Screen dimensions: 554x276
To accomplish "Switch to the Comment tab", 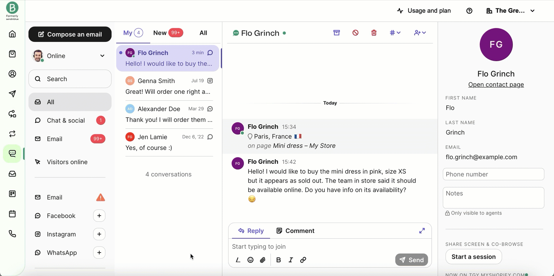I will point(295,231).
